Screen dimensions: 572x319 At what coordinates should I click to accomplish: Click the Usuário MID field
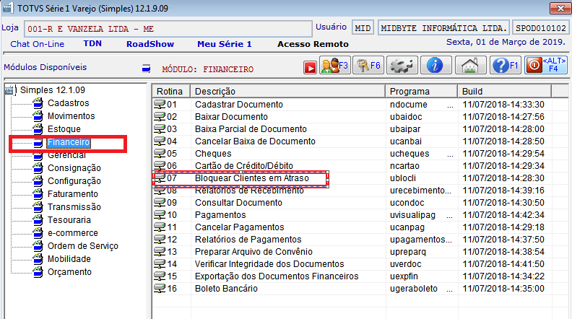363,28
